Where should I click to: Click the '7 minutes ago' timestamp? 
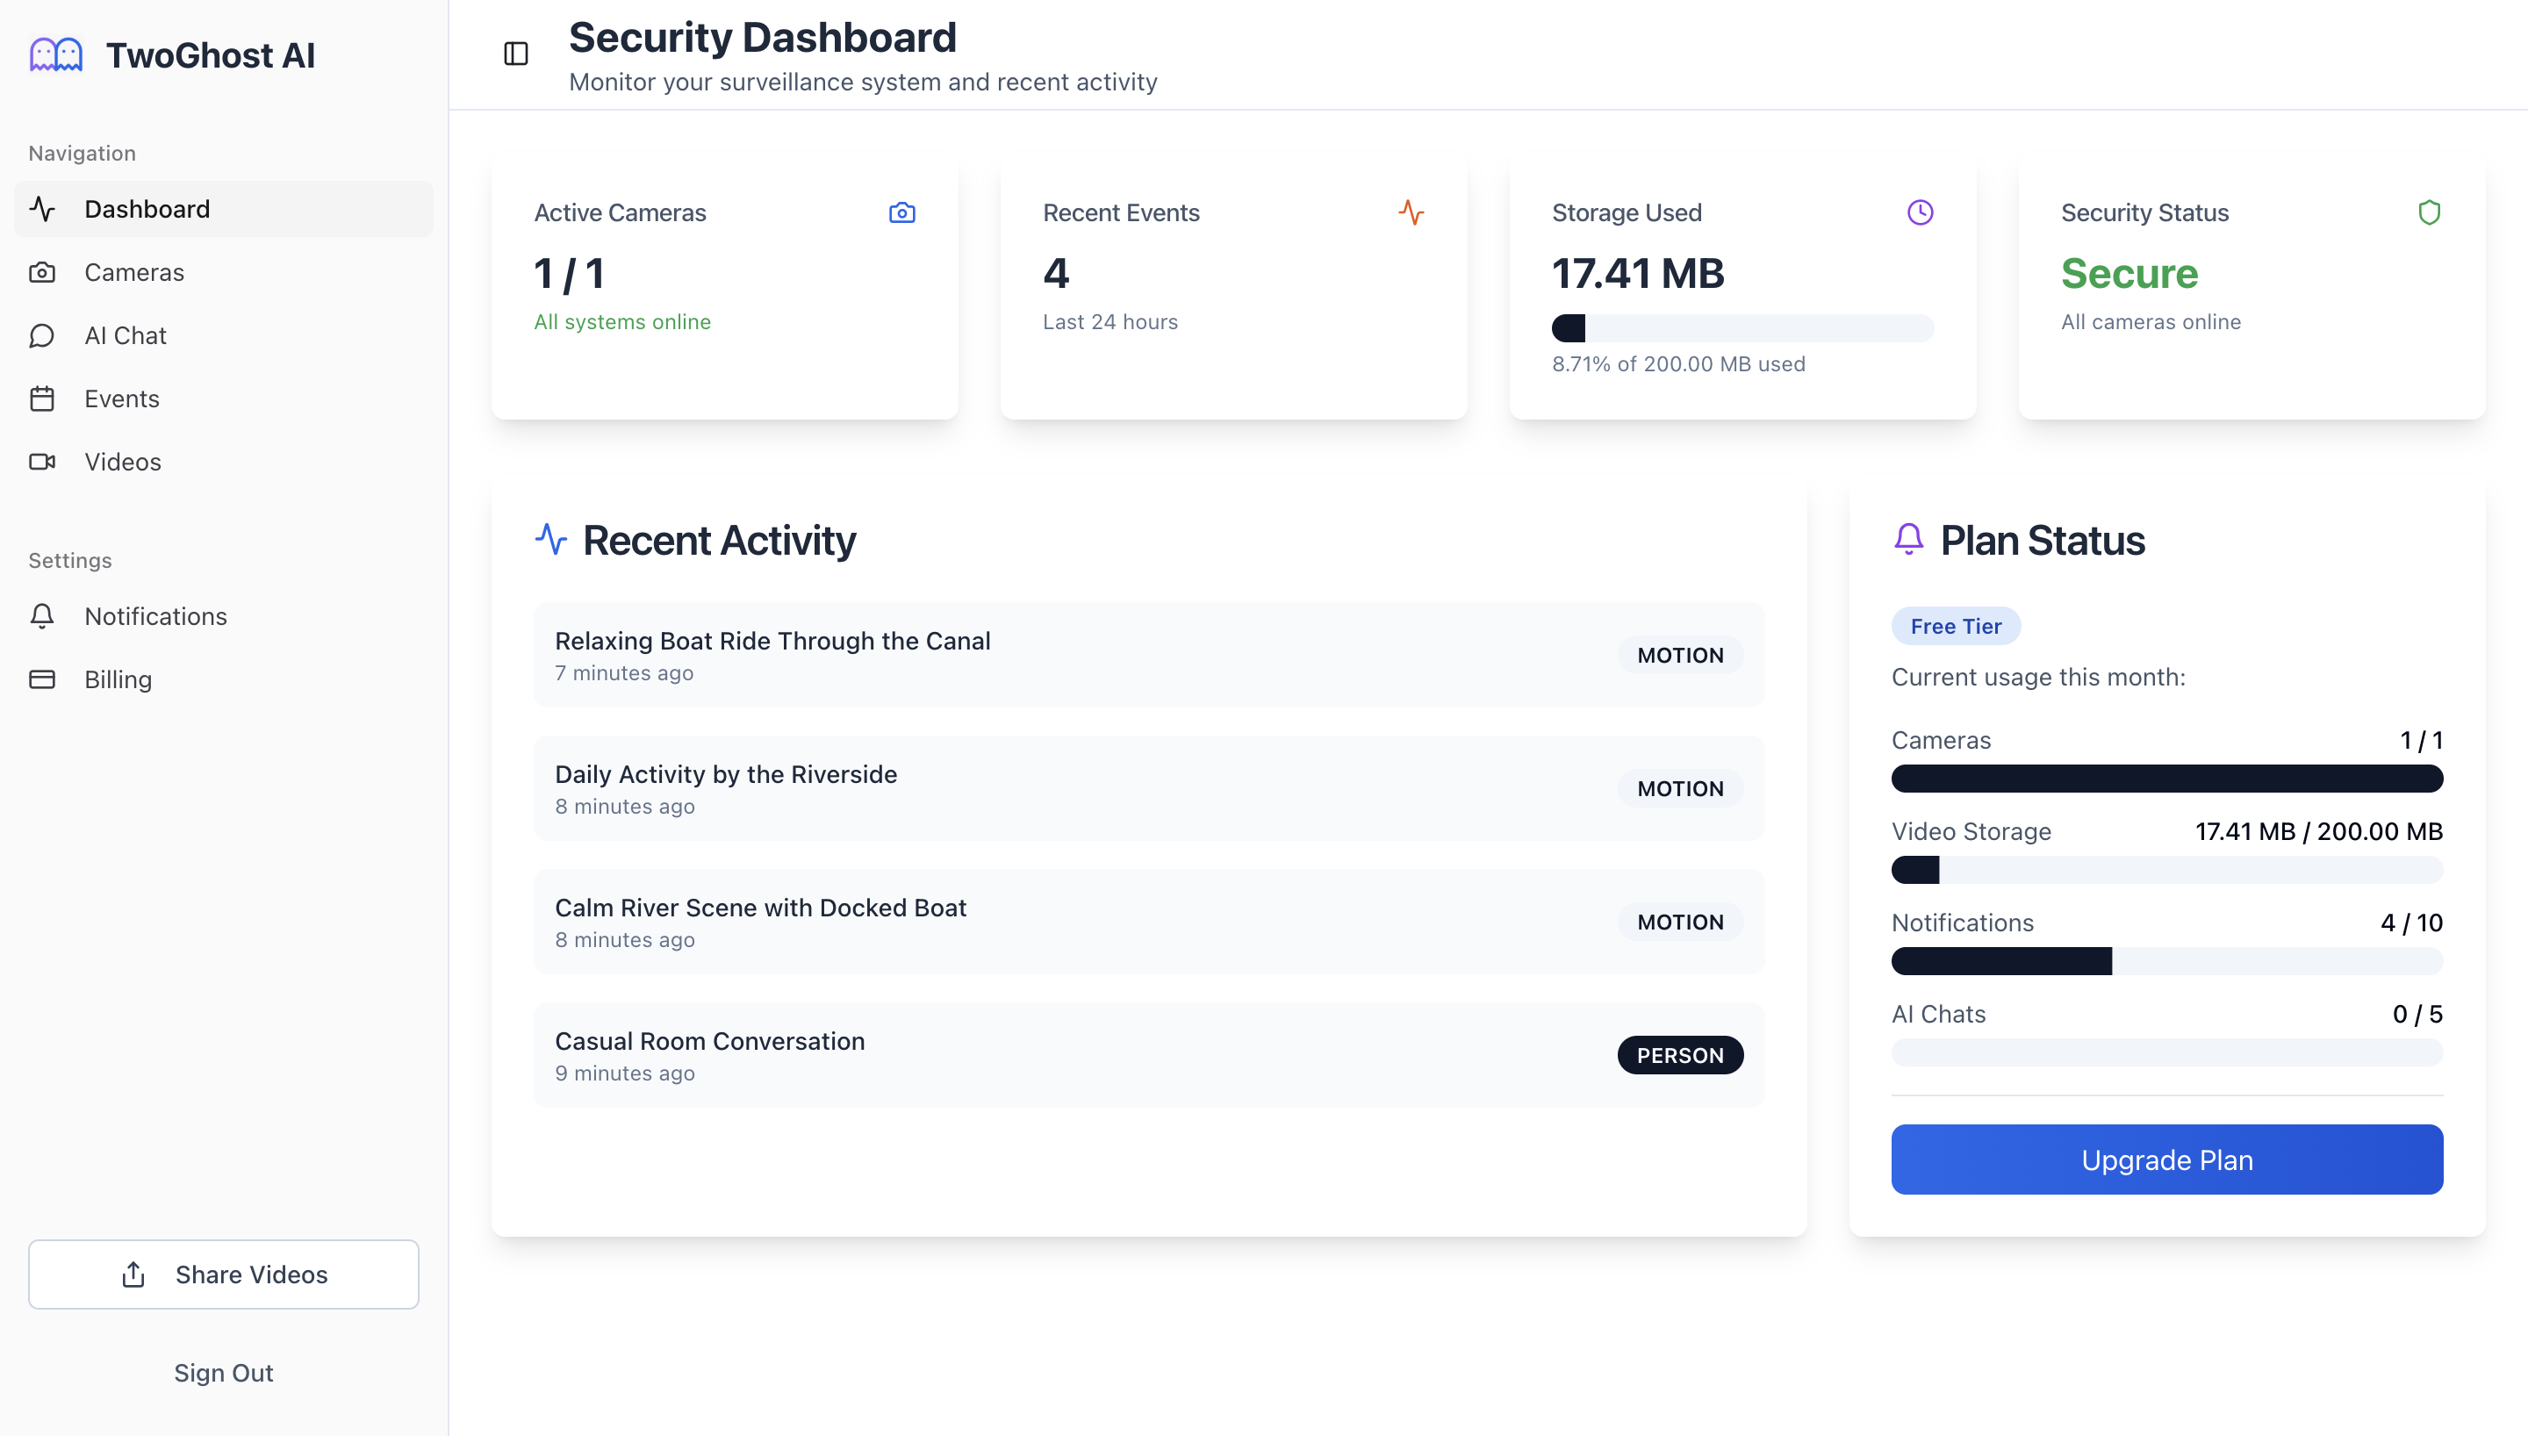(x=624, y=672)
